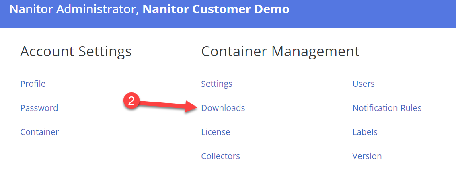Open the Profile link
Viewport: 456px width, 170px height.
(x=33, y=84)
